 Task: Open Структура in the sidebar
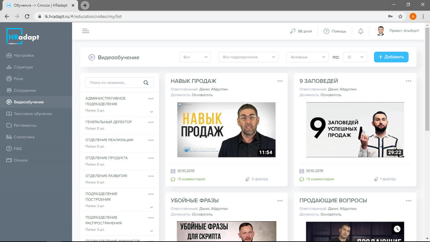(x=36, y=67)
